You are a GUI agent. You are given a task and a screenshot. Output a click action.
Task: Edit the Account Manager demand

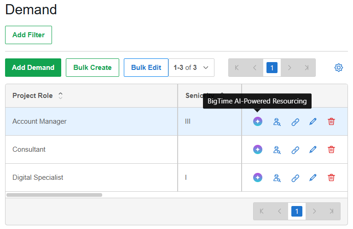tap(313, 122)
